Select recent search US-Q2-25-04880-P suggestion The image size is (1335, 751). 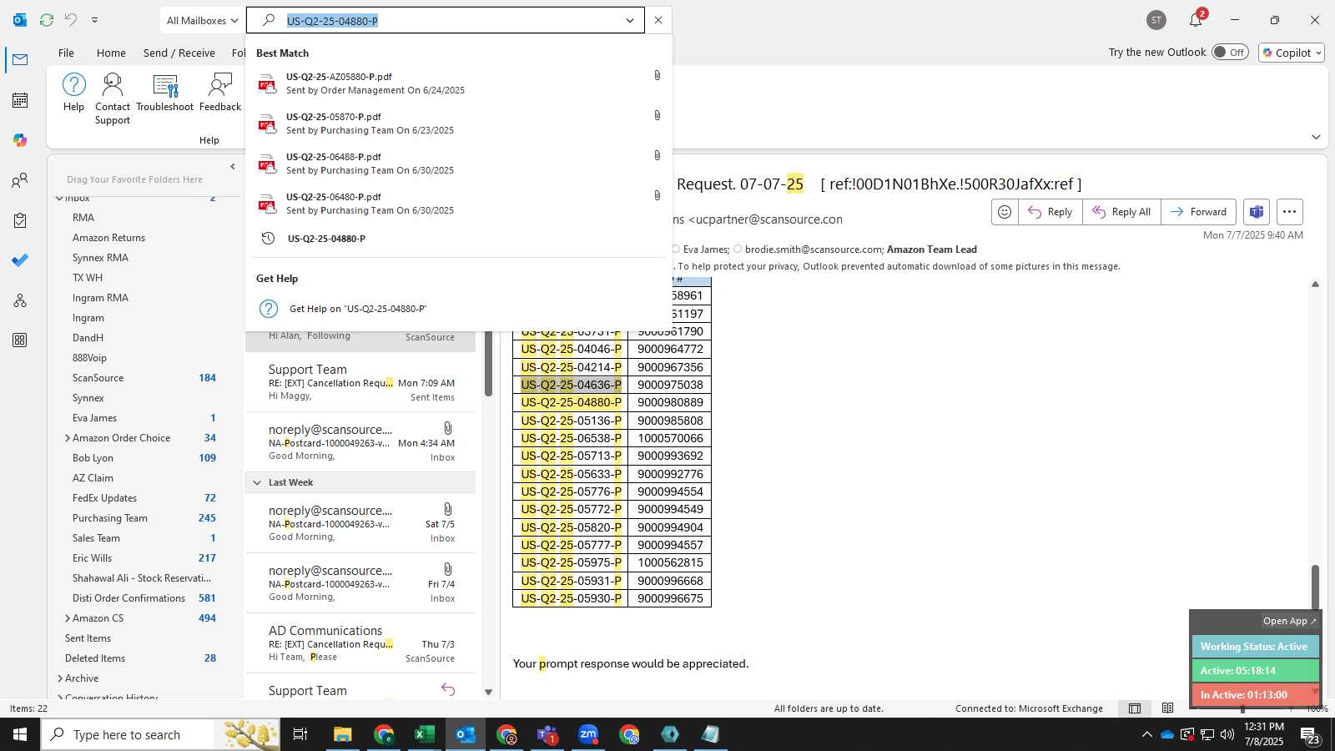coord(458,239)
